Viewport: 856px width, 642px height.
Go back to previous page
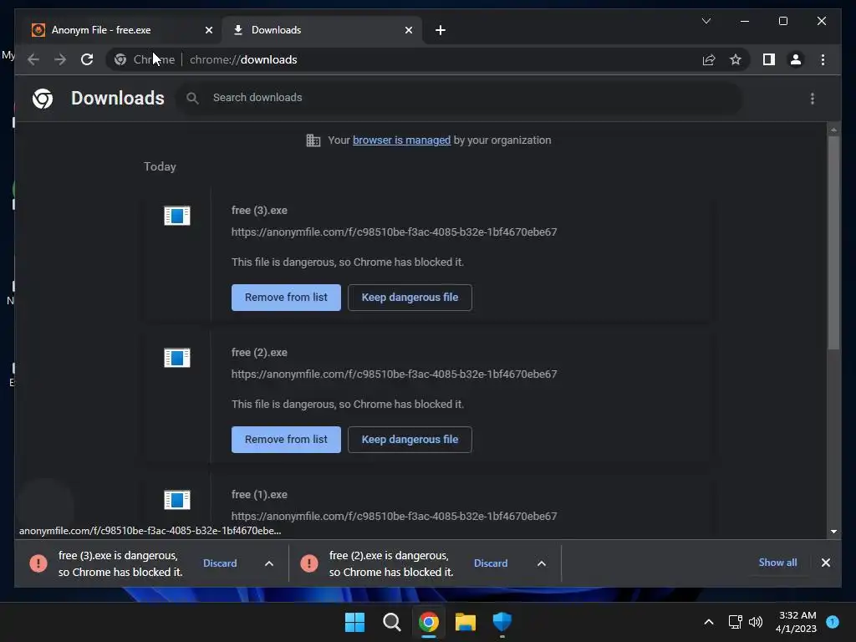(x=33, y=59)
